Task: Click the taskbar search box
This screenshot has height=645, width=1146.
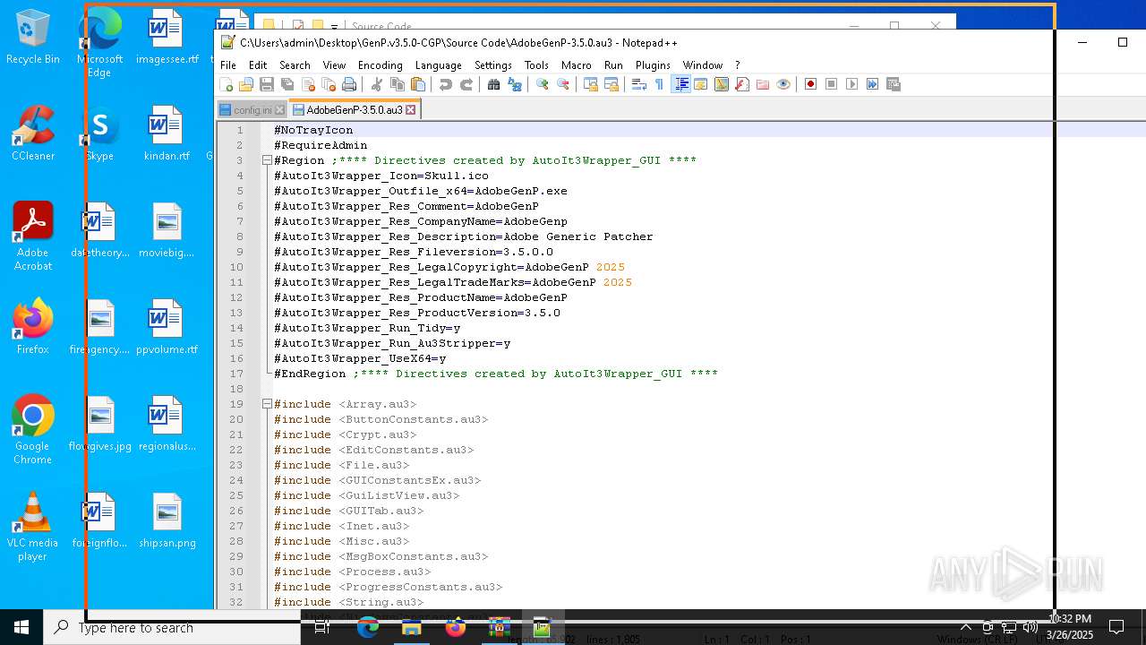Action: pyautogui.click(x=172, y=627)
